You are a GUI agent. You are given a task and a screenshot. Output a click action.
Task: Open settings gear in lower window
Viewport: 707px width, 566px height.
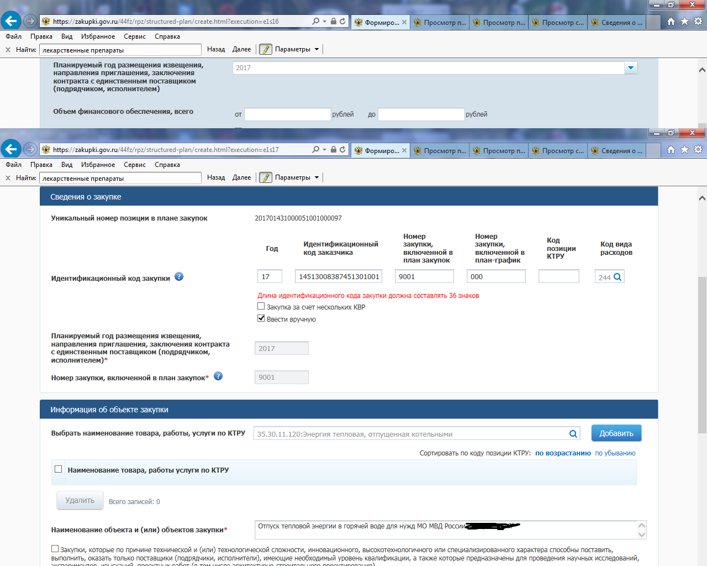point(698,149)
